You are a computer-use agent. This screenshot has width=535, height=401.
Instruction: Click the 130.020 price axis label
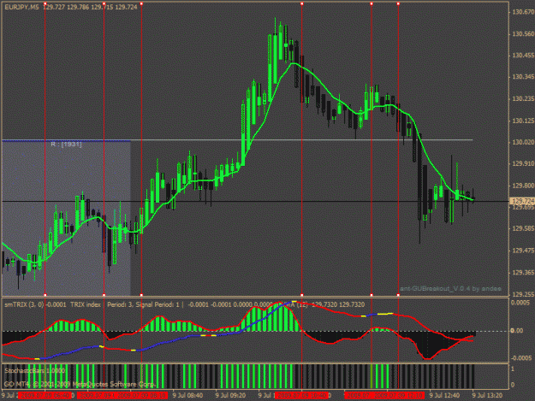click(523, 142)
